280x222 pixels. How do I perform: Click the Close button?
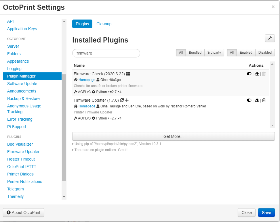click(x=246, y=212)
